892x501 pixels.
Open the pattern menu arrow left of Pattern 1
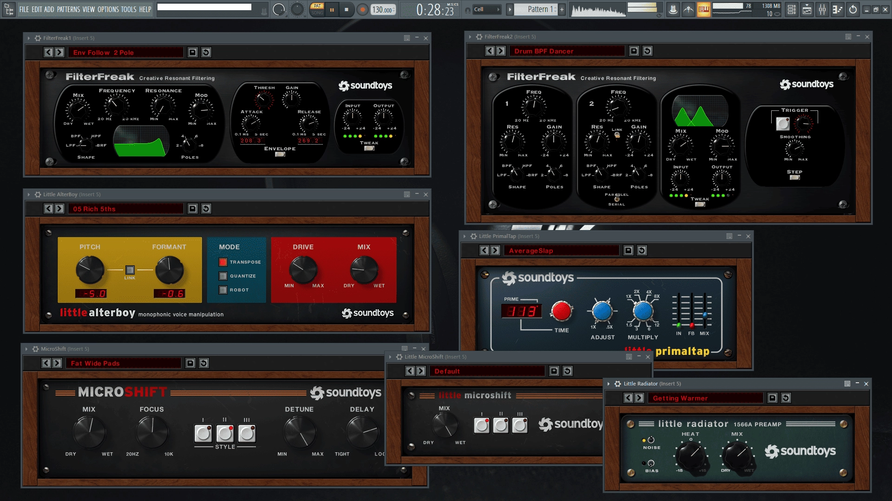click(x=510, y=9)
